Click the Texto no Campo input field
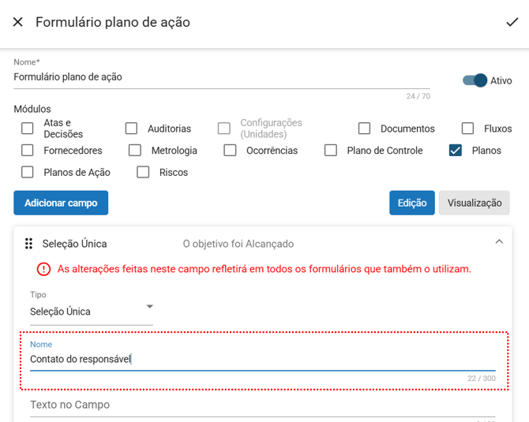Screen dimensions: 529x422 (x=262, y=405)
